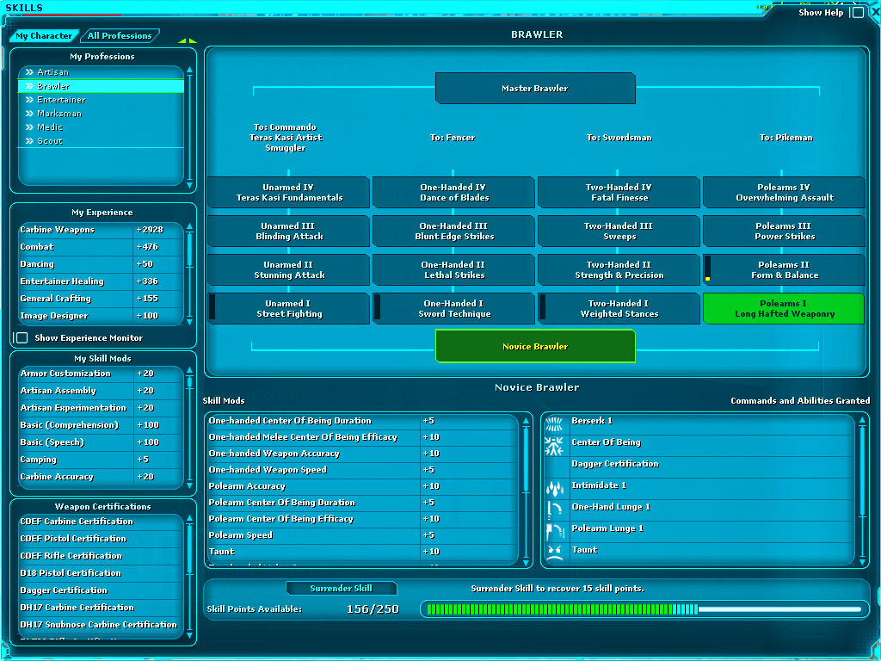Click CDEF Pistol Certification entry
Image resolution: width=881 pixels, height=661 pixels.
(102, 539)
